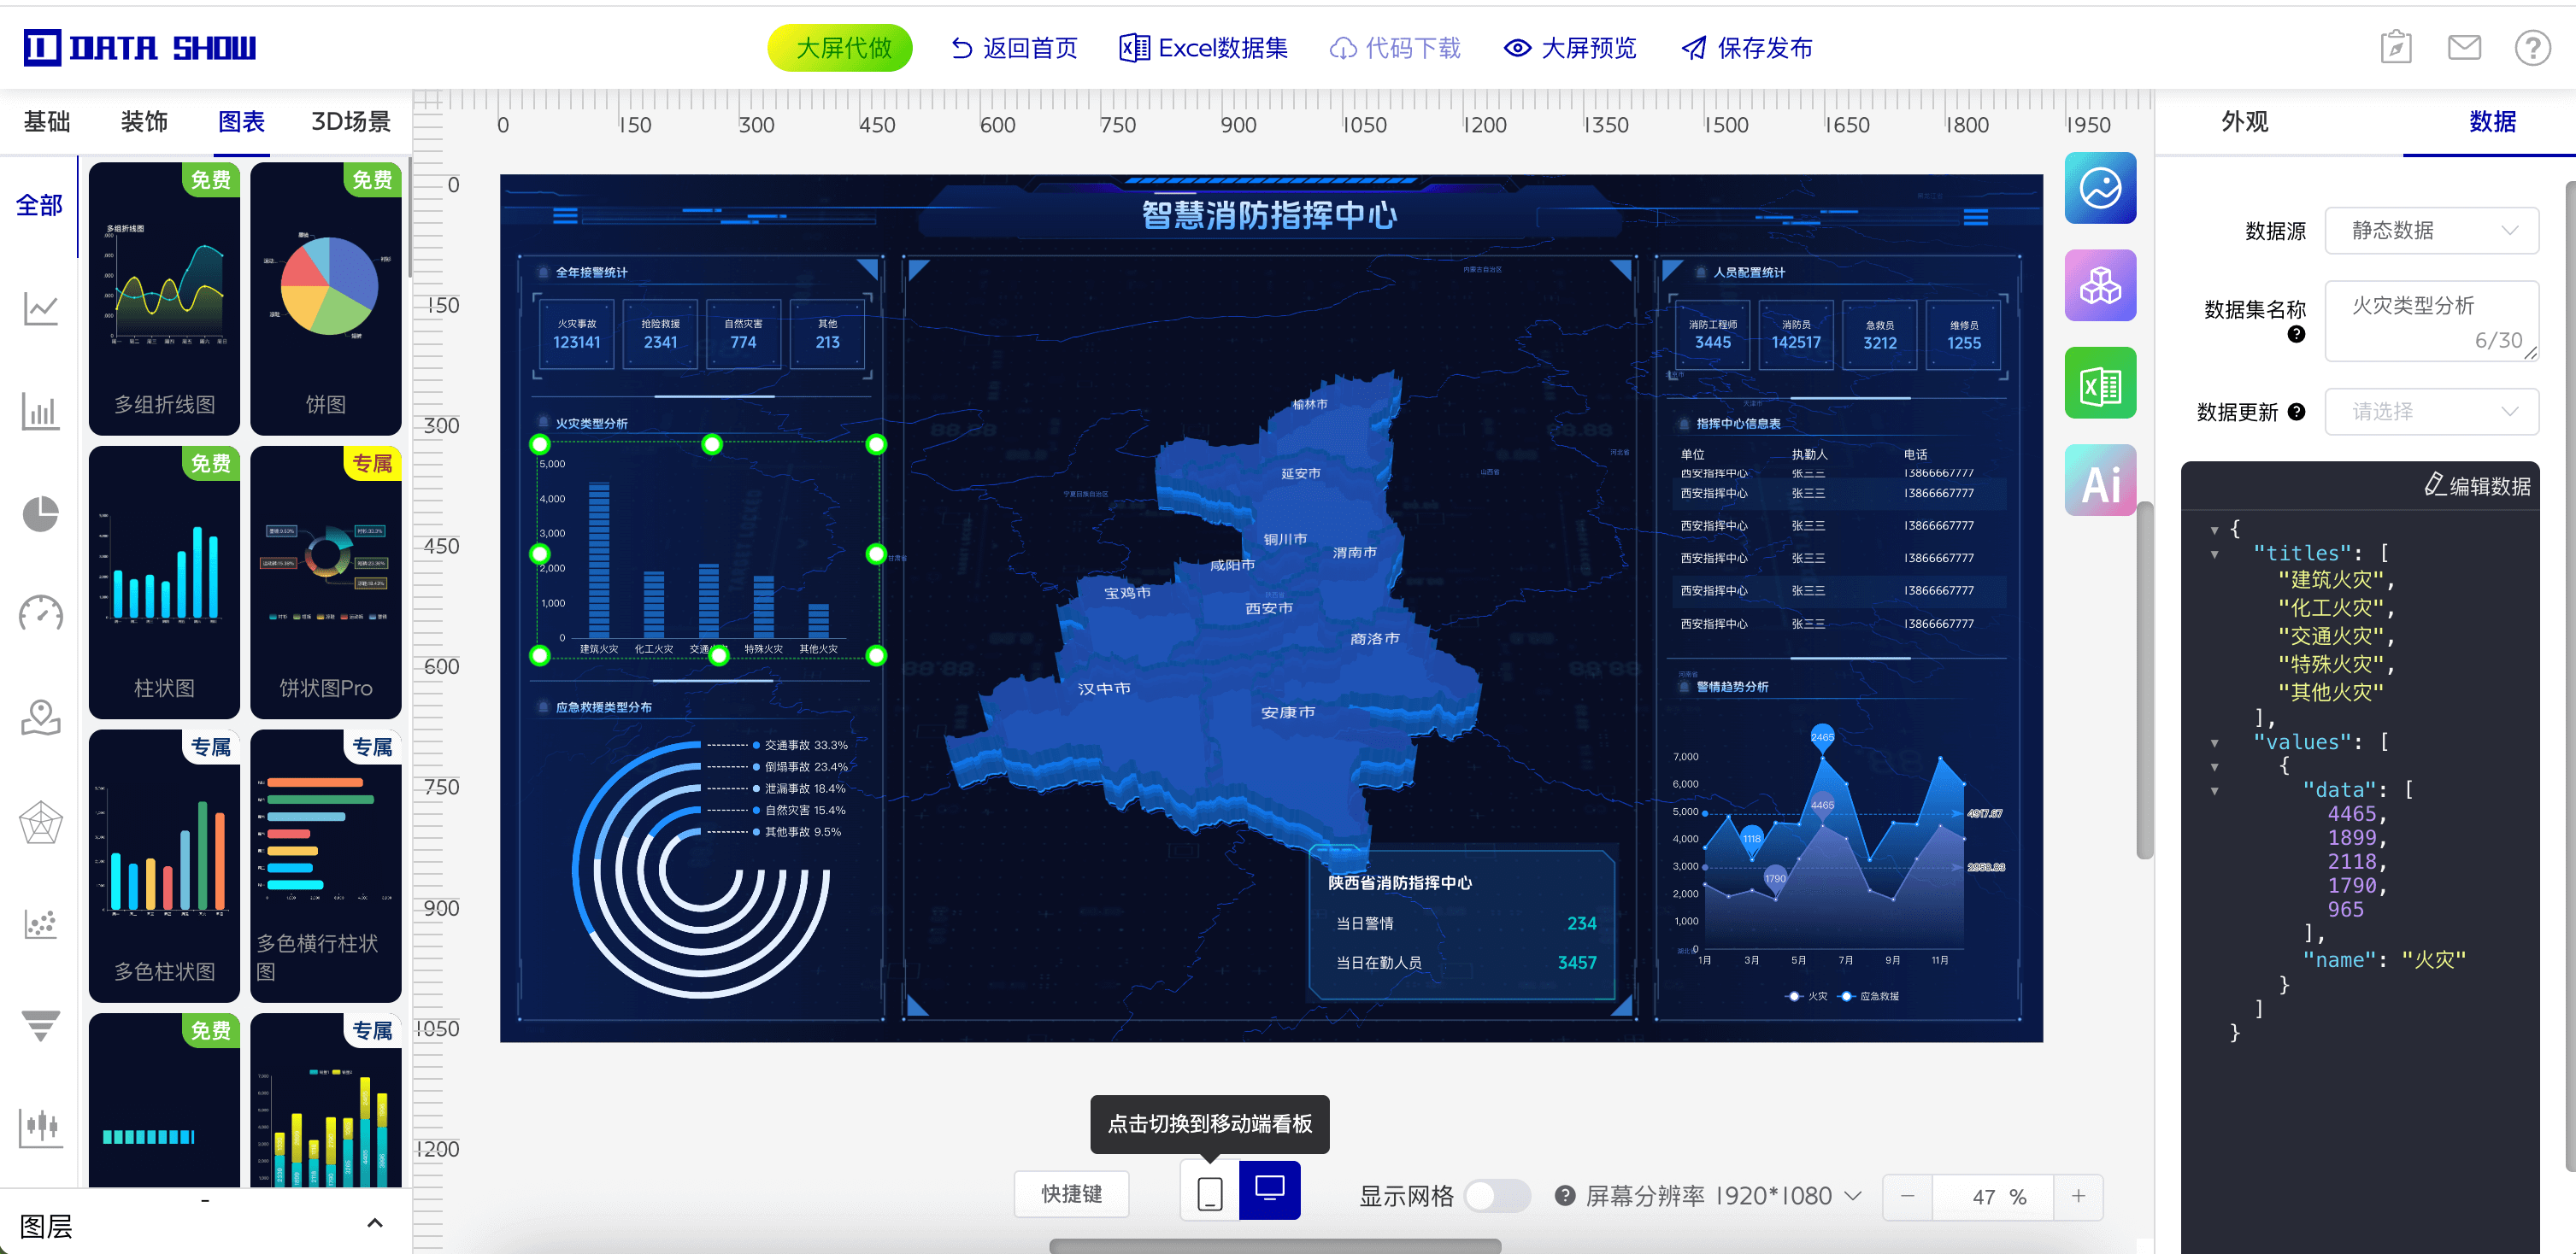This screenshot has width=2576, height=1254.
Task: Select the 多组折线图 chart thumbnail
Action: (x=164, y=298)
